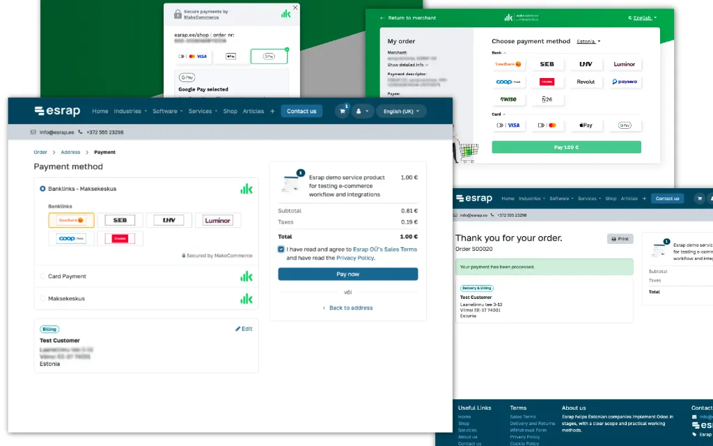Click Contact us button on Thank you page
Image resolution: width=713 pixels, height=446 pixels.
668,199
